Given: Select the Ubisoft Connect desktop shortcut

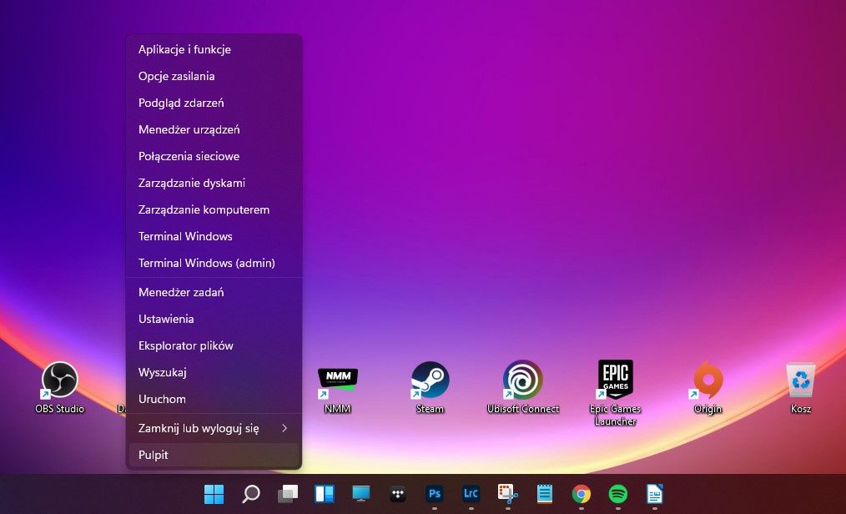Looking at the screenshot, I should [523, 387].
